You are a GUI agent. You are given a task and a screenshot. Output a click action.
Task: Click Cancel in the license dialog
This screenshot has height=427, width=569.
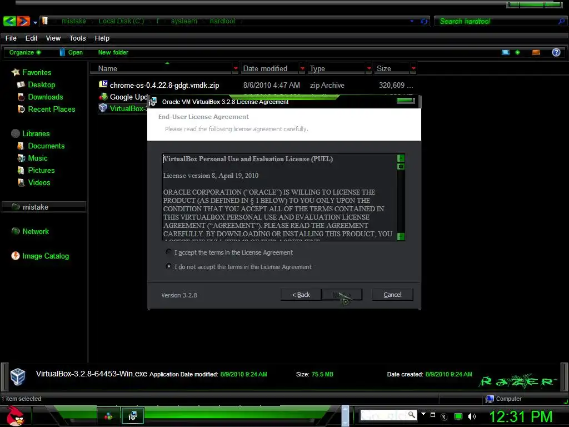[x=392, y=295]
